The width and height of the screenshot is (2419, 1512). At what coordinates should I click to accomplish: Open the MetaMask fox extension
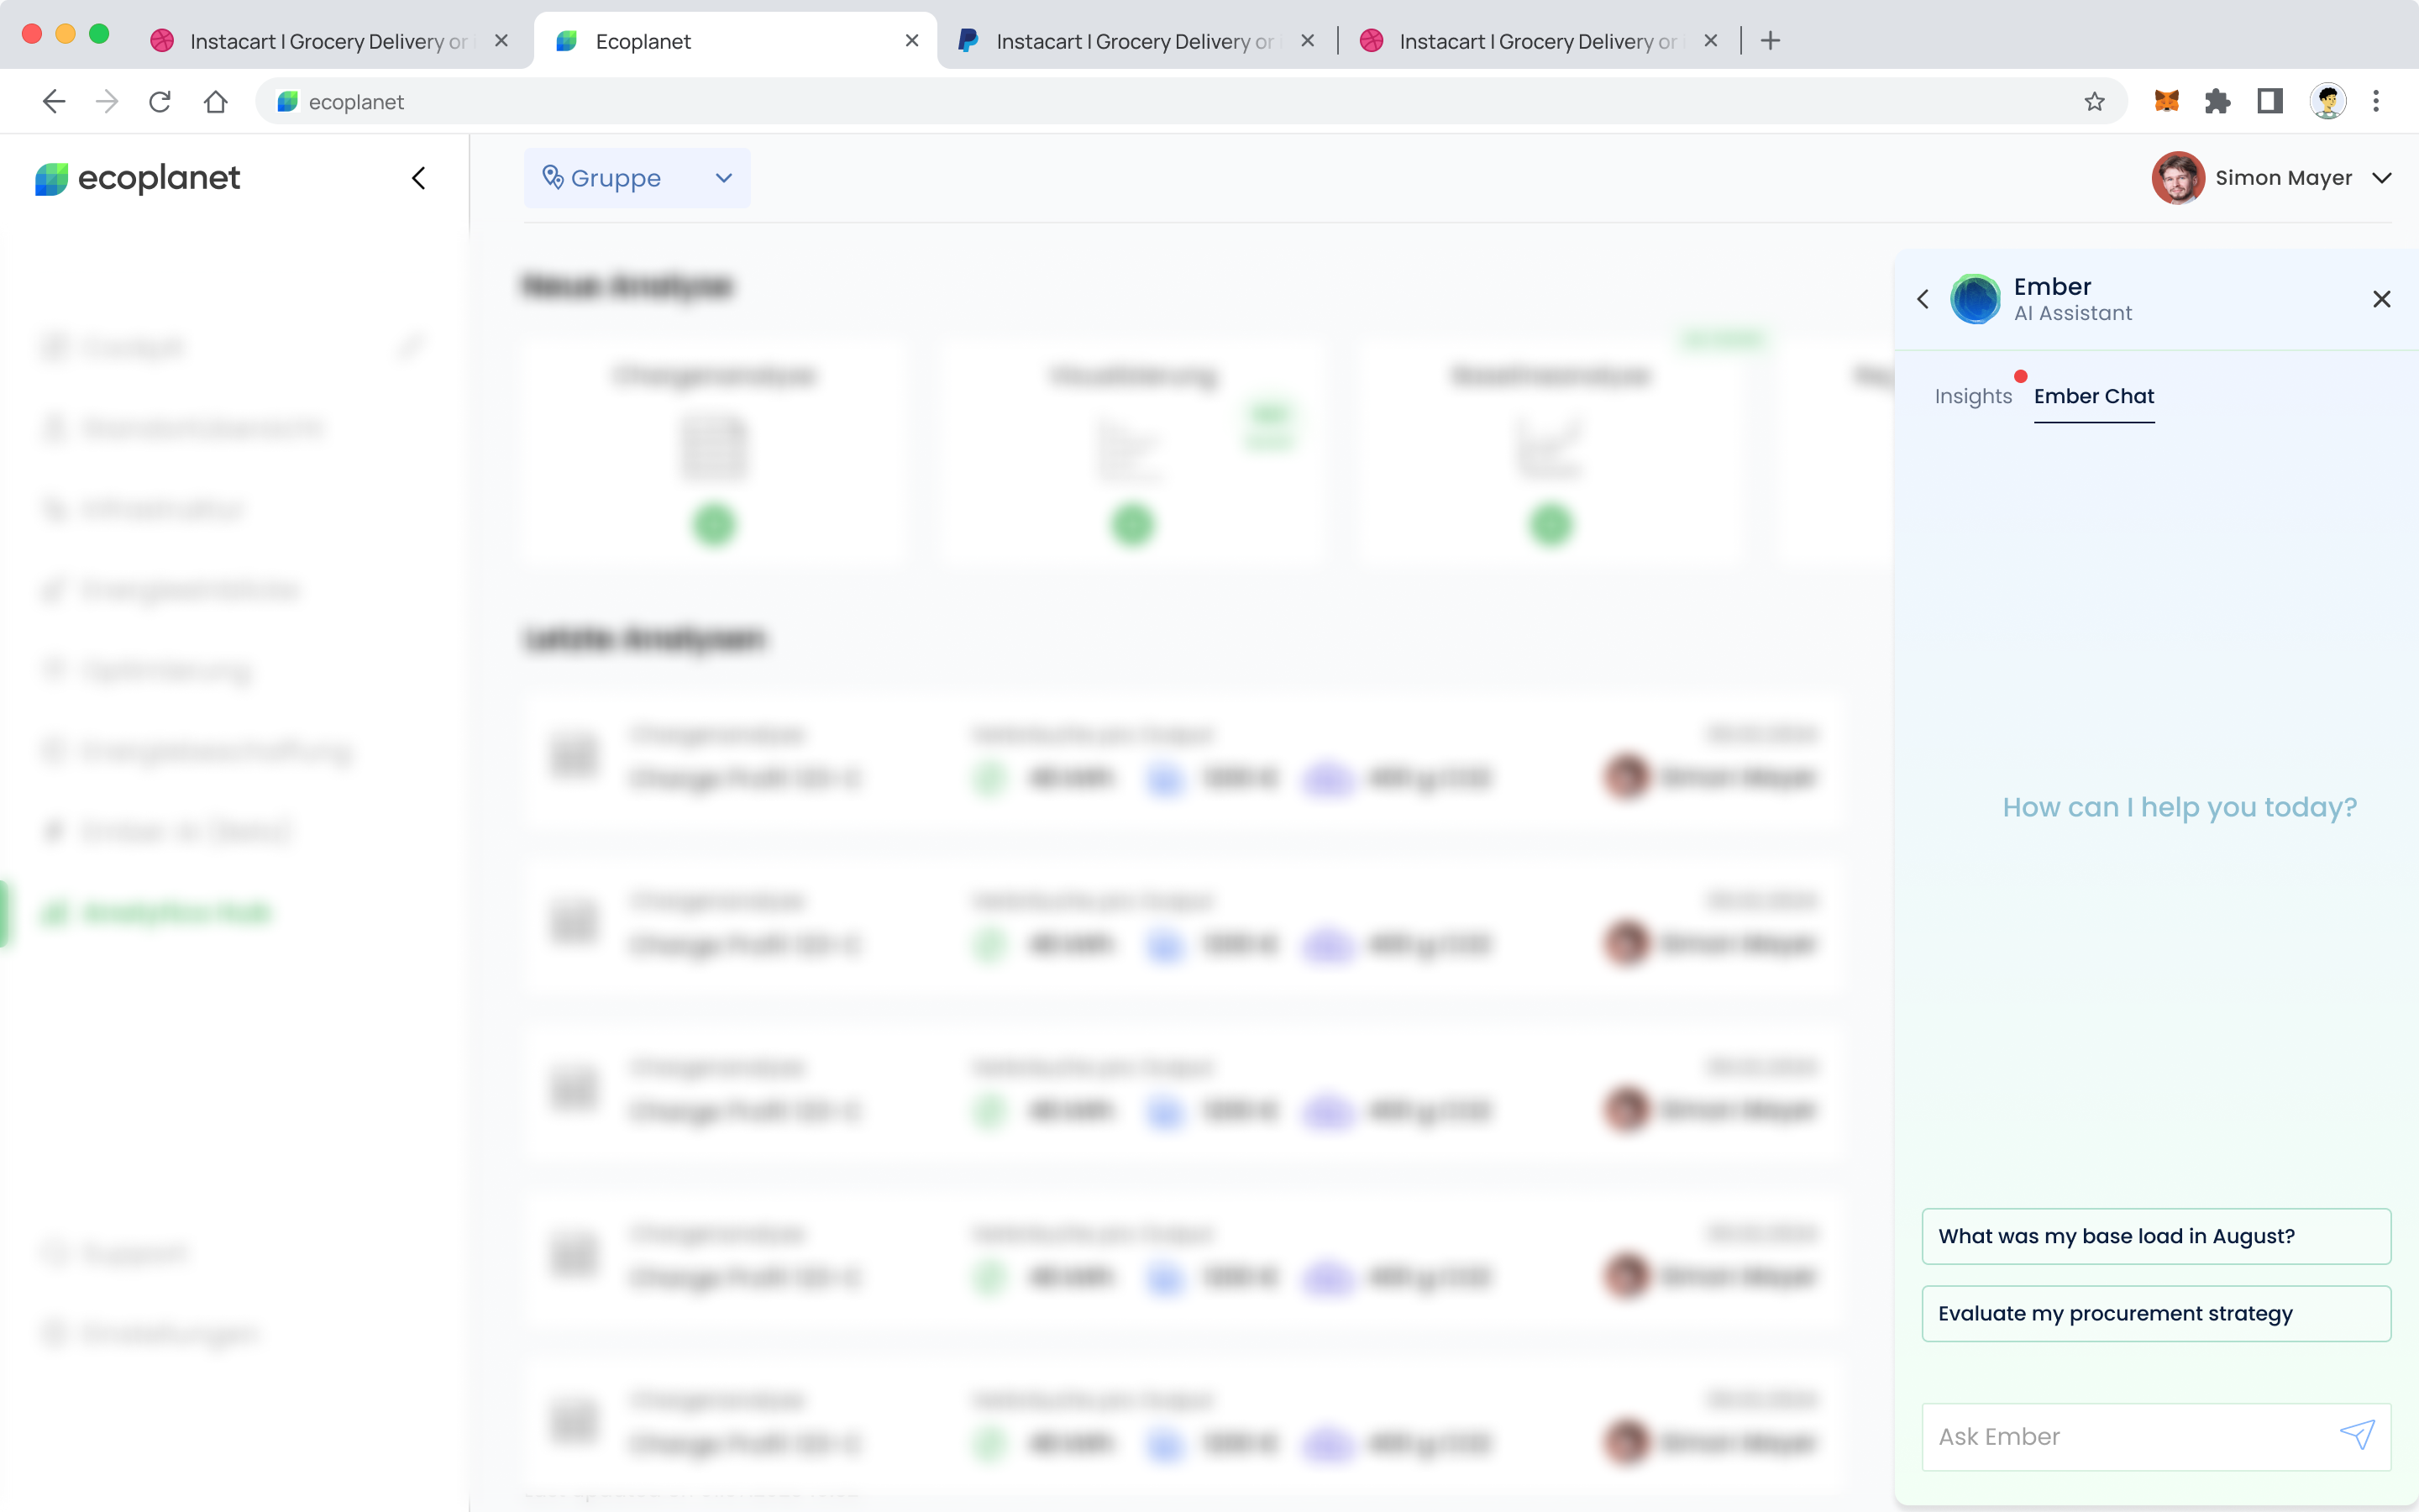click(2166, 101)
